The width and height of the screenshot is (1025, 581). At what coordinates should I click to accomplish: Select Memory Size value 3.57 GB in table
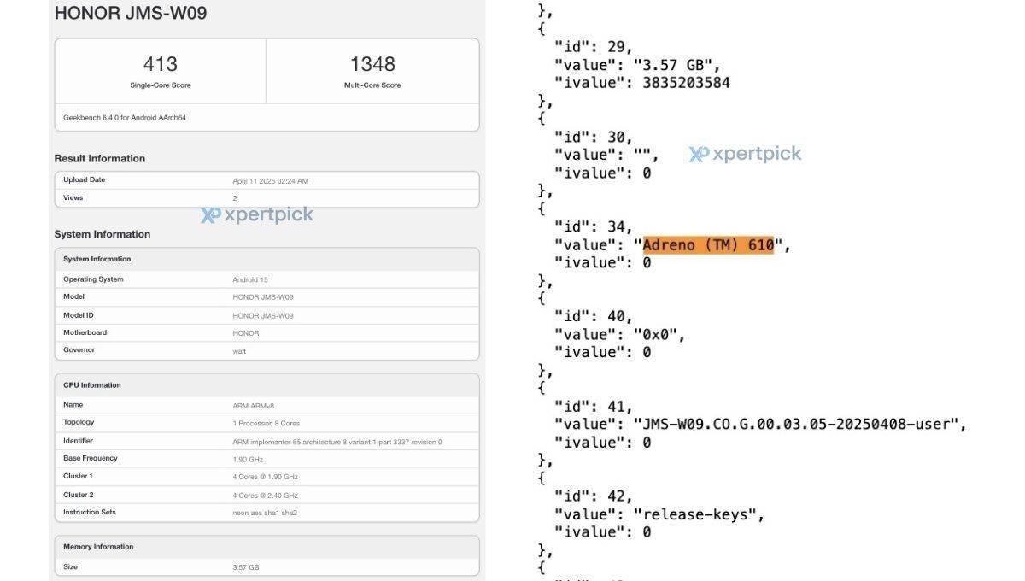[x=246, y=567]
